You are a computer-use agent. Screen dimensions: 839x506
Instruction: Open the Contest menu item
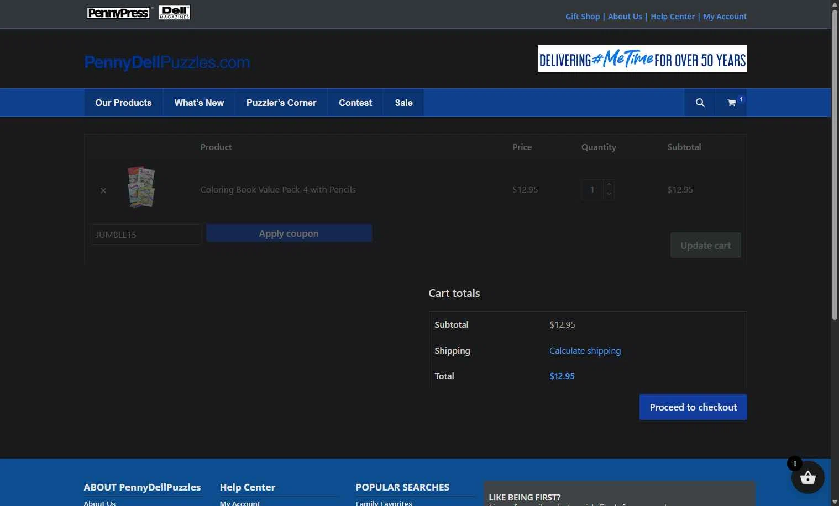click(355, 103)
